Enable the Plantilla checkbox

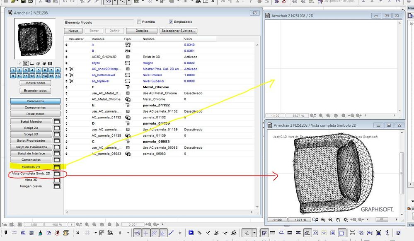(139, 22)
